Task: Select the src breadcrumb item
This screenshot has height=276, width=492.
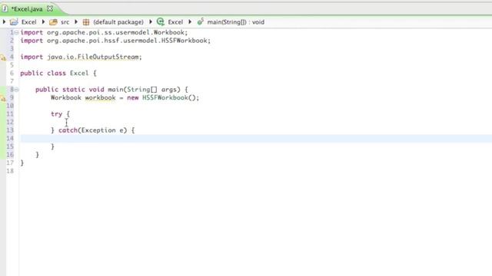Action: 65,22
